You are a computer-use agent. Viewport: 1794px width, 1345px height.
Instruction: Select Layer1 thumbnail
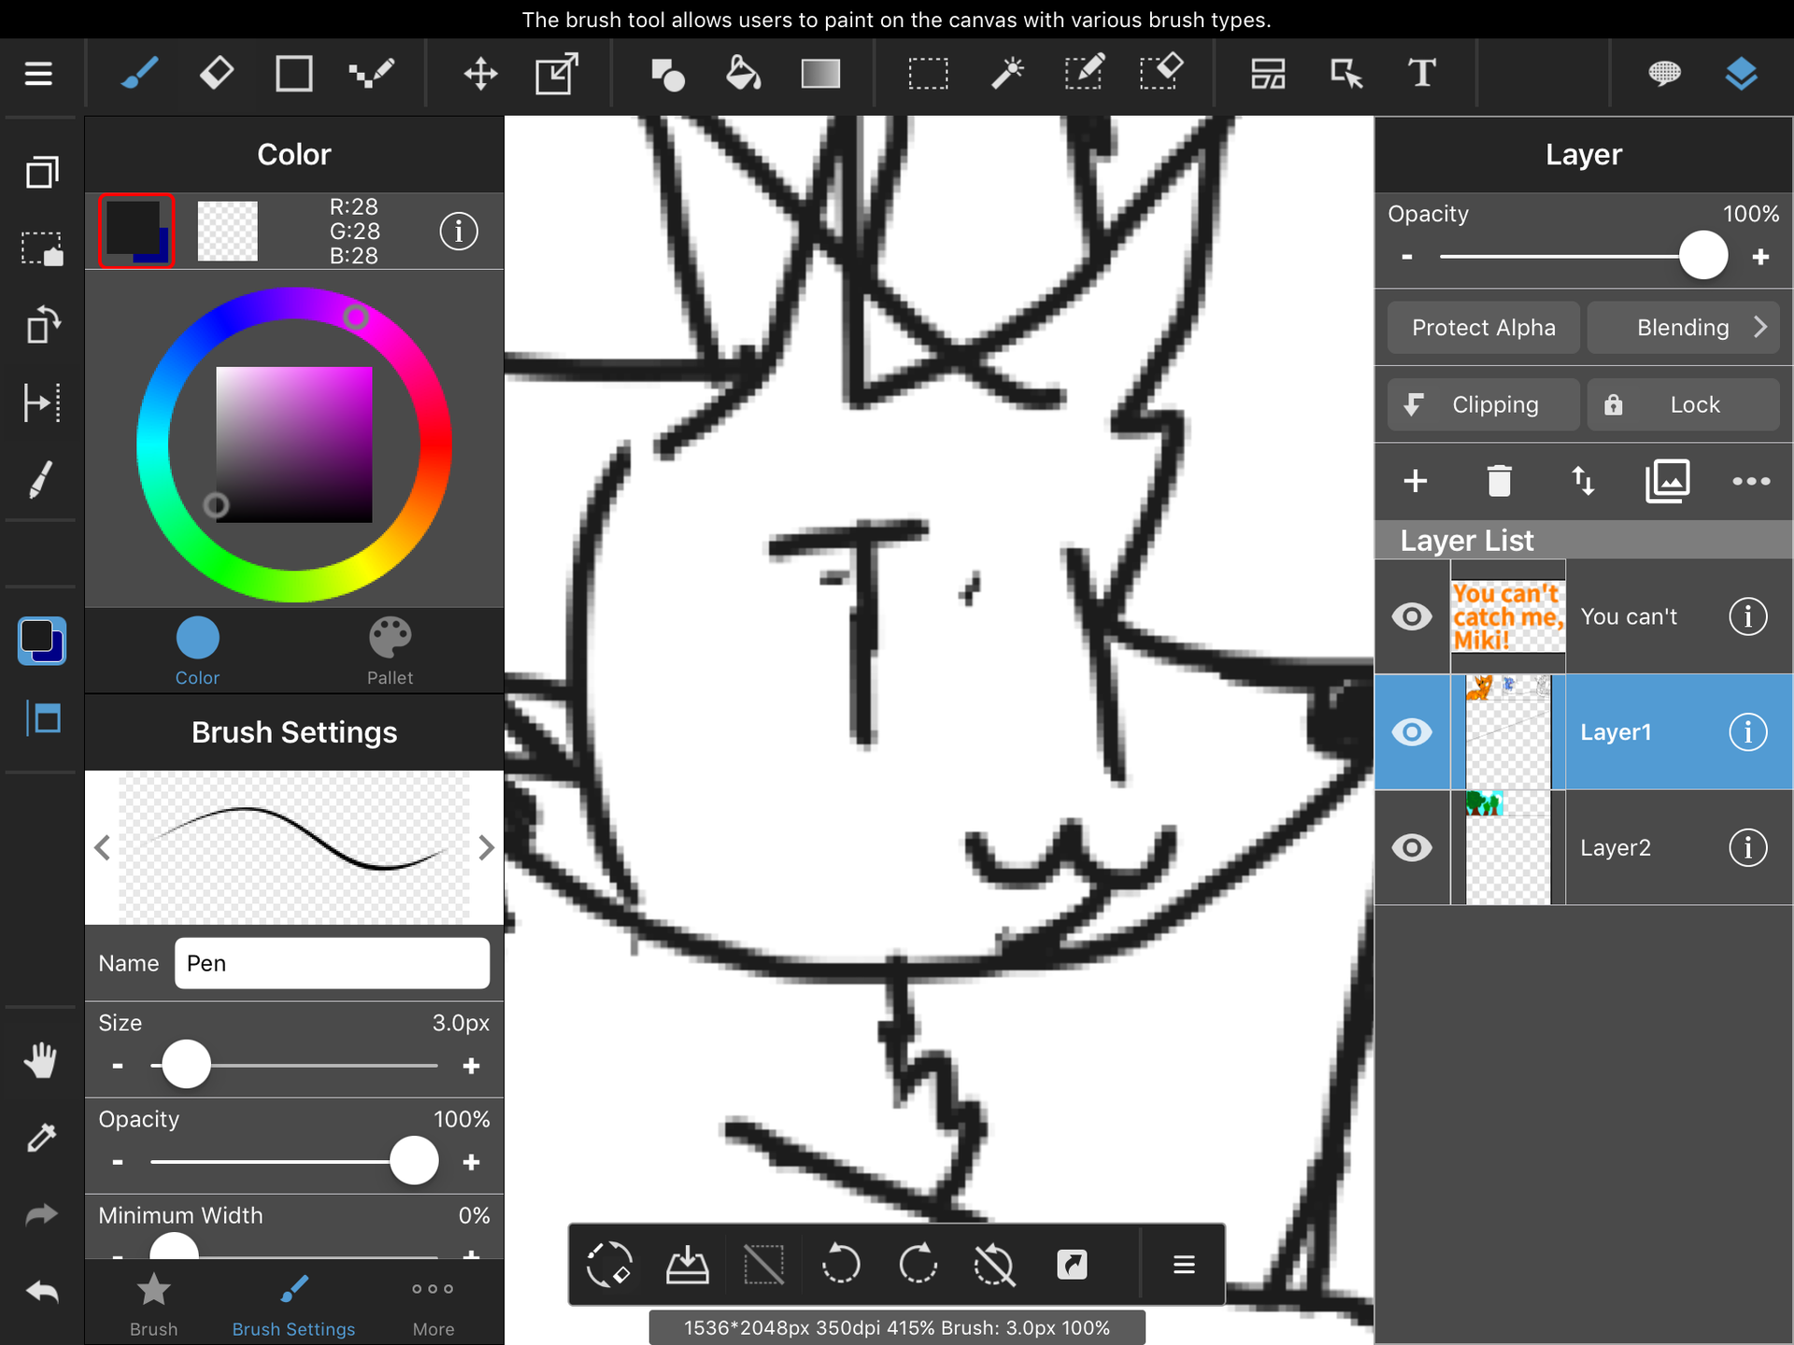pyautogui.click(x=1508, y=732)
